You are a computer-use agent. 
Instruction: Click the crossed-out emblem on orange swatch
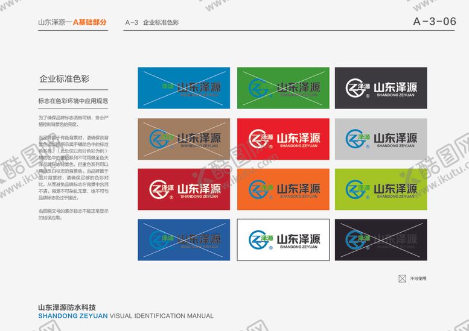point(257,189)
